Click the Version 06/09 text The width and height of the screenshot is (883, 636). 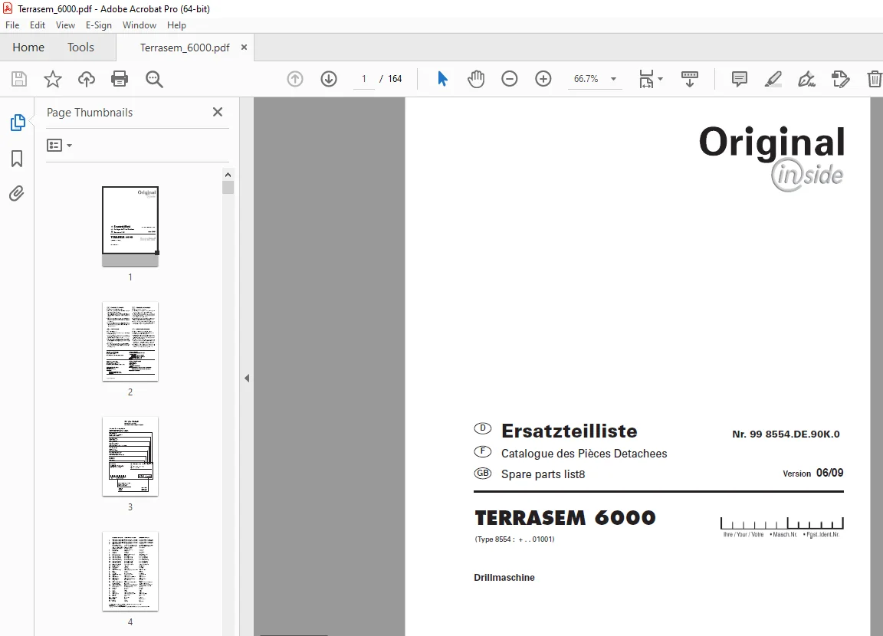click(812, 474)
